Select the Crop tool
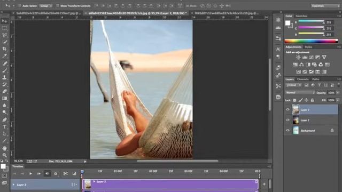 click(x=4, y=49)
